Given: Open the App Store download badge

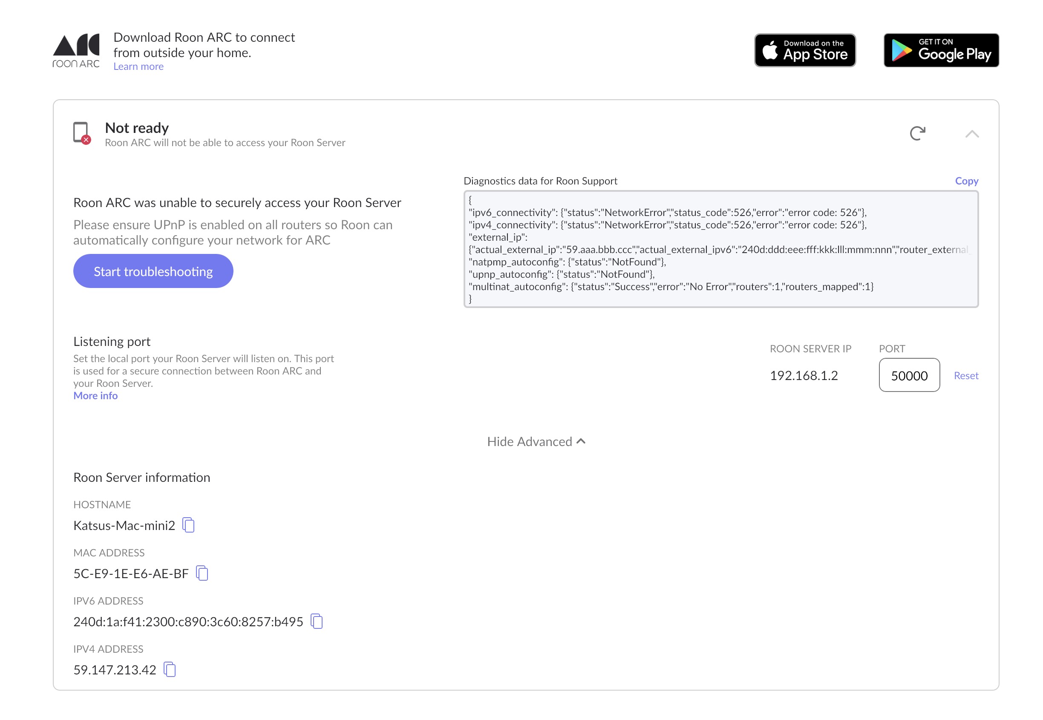Looking at the screenshot, I should (805, 50).
